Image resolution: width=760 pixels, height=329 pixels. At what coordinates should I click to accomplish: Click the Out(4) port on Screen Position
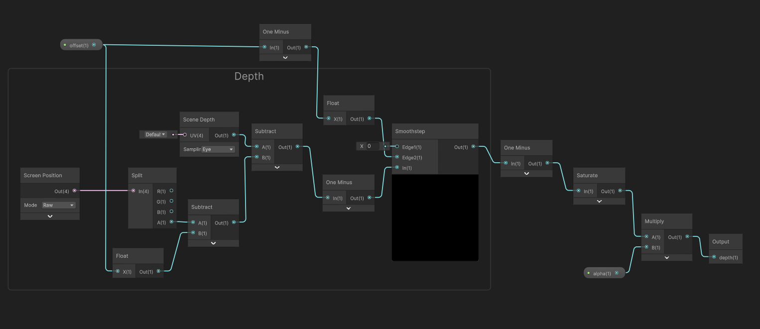point(74,191)
